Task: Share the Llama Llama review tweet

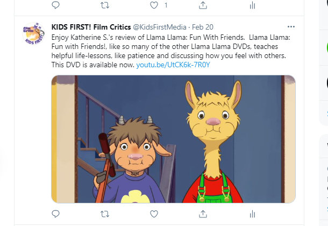Action: (203, 214)
